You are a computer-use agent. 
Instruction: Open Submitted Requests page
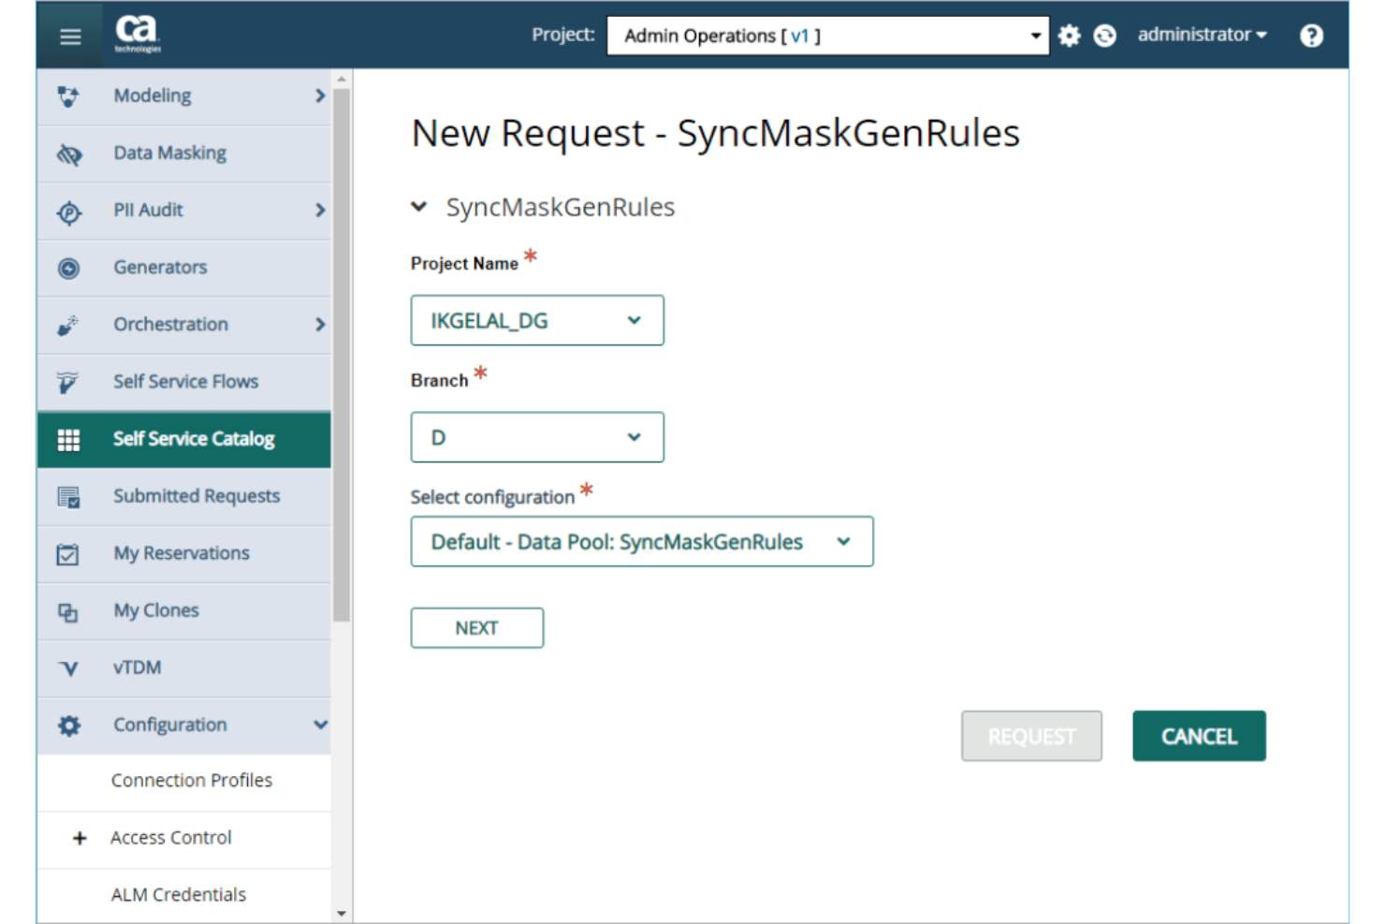click(x=184, y=496)
